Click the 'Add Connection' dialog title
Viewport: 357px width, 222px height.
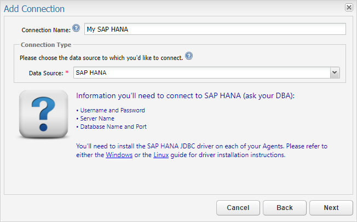34,9
